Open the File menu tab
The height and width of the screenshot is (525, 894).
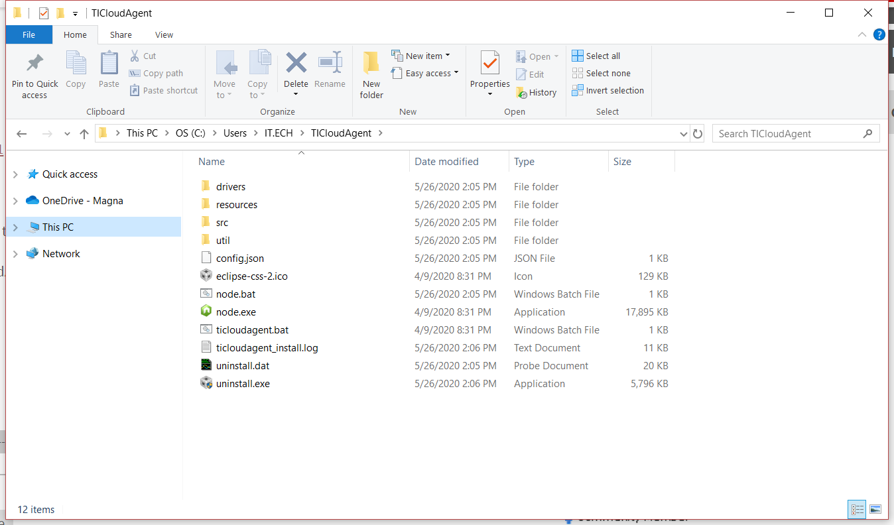click(x=29, y=34)
